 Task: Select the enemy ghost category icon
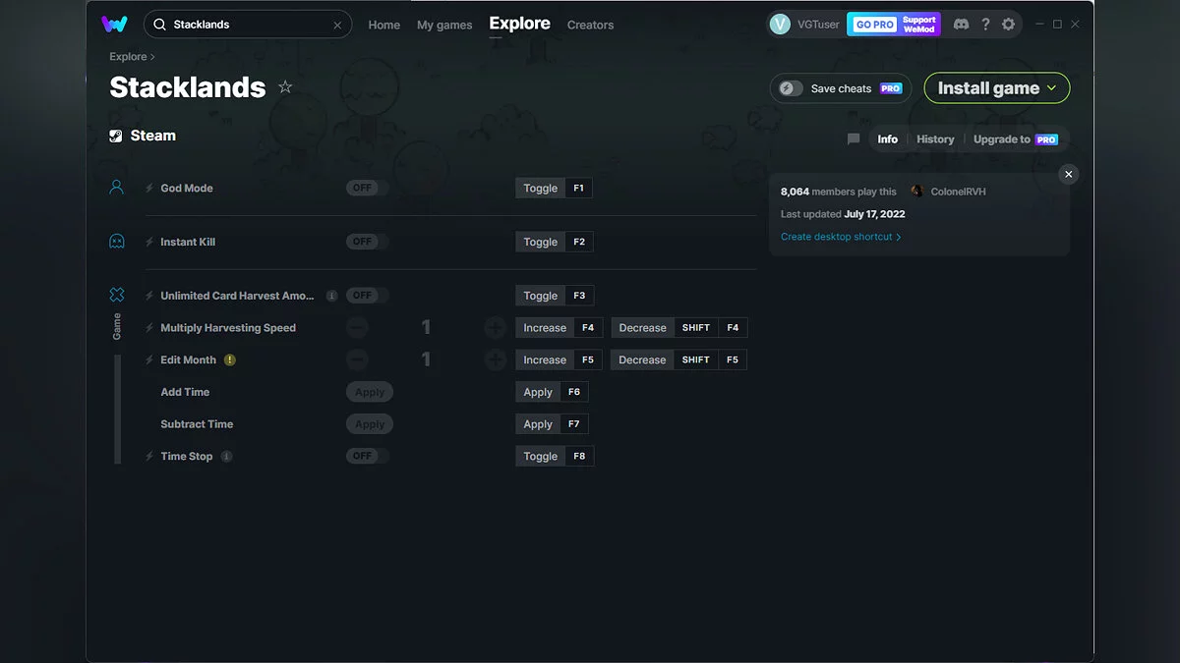coord(117,241)
